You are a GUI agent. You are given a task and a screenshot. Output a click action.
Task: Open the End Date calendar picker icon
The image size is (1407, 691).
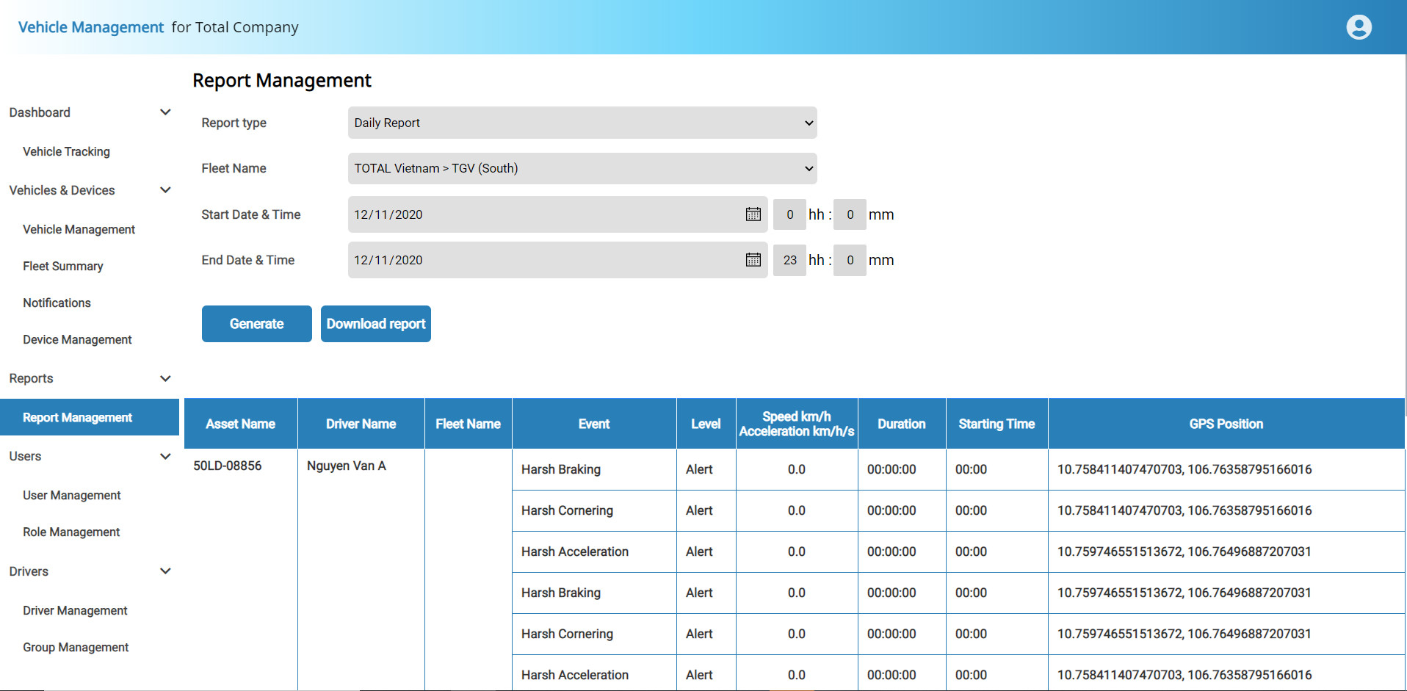click(753, 260)
